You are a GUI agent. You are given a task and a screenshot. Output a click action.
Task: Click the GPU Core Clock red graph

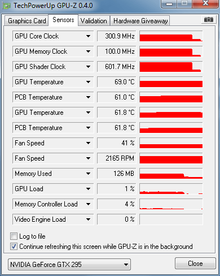(x=171, y=36)
